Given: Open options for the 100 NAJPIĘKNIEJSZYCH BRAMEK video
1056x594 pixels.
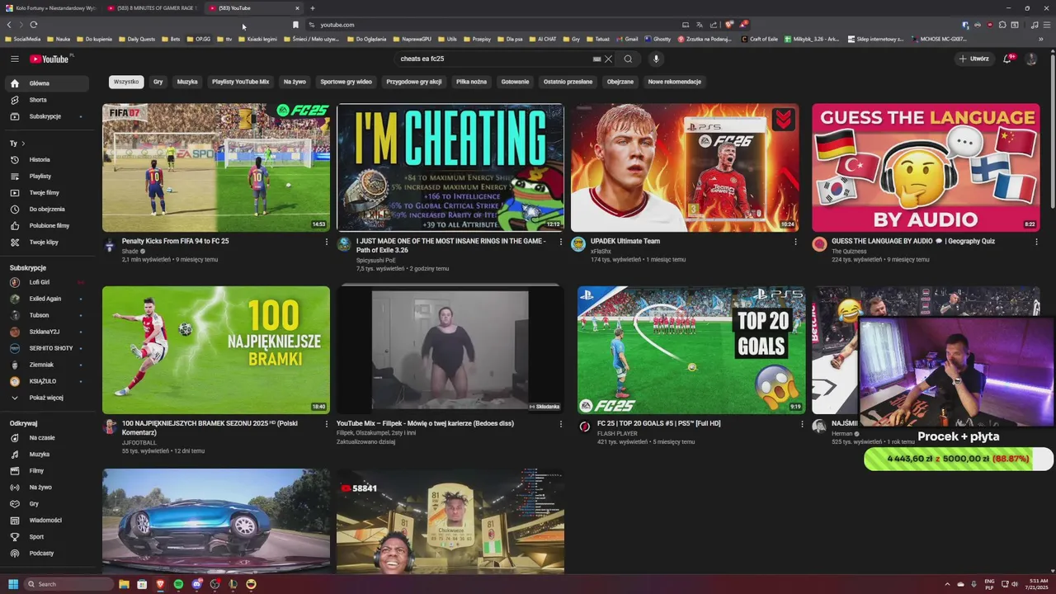Looking at the screenshot, I should coord(327,424).
